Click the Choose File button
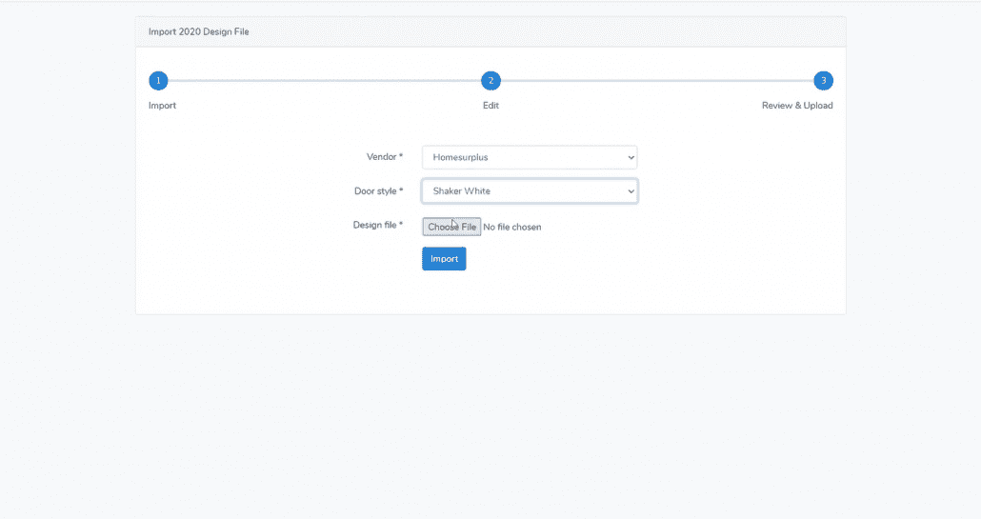Viewport: 981px width, 519px height. click(451, 227)
